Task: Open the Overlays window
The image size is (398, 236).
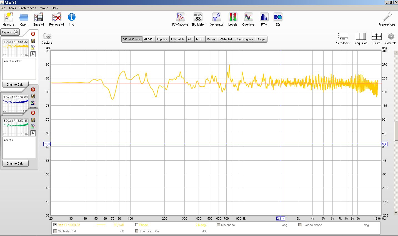Action: (x=248, y=19)
